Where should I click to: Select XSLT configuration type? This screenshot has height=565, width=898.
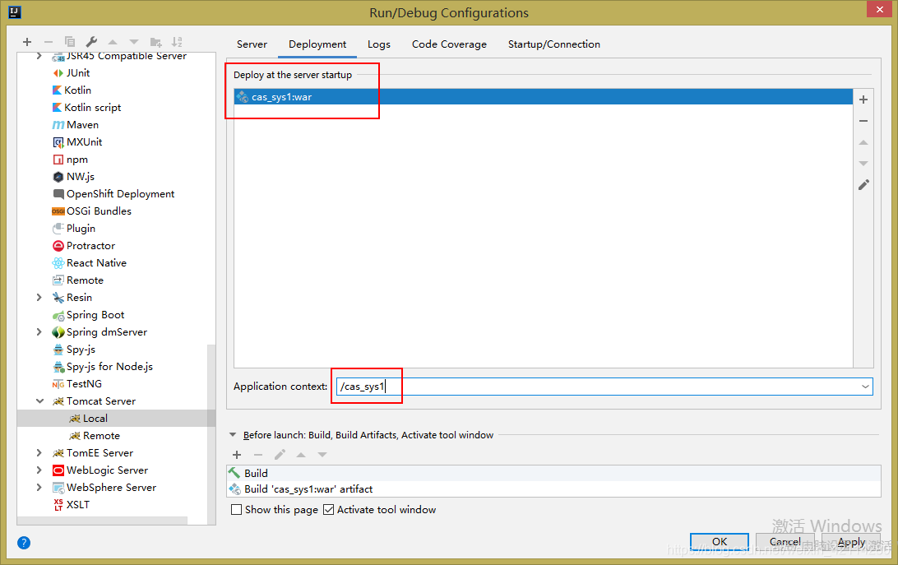tap(71, 504)
